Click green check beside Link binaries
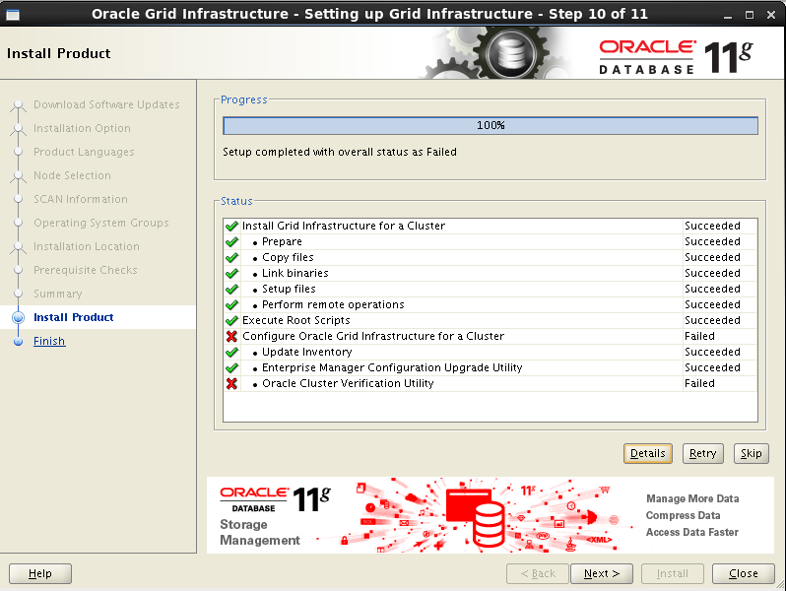 (x=231, y=273)
